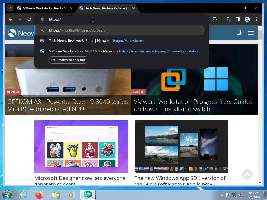Click Switch to this tab button
Image resolution: width=267 pixels, height=200 pixels.
pyautogui.click(x=68, y=60)
